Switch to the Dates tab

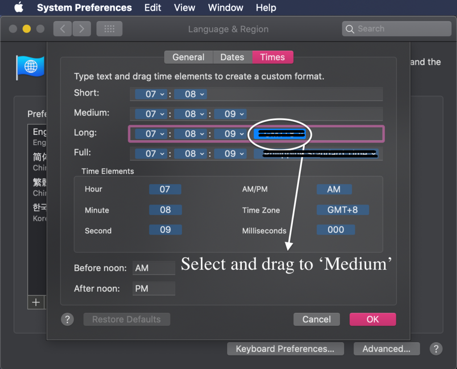point(232,57)
